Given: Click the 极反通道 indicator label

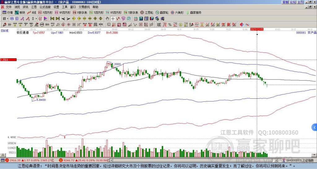Looking at the screenshot, I should click(x=23, y=32).
